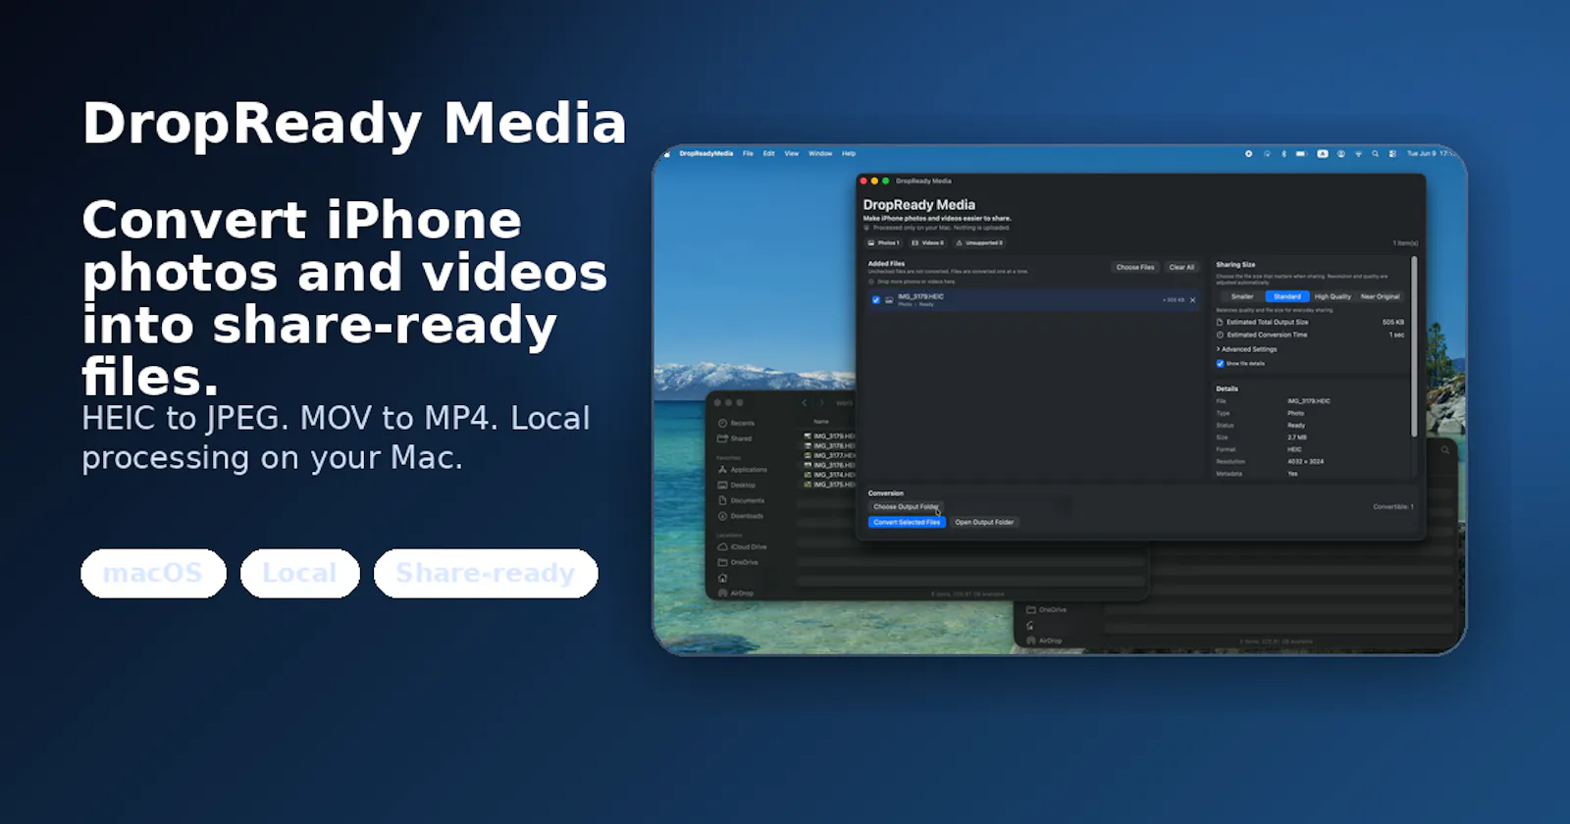Click the Choose Files button

click(x=1135, y=267)
